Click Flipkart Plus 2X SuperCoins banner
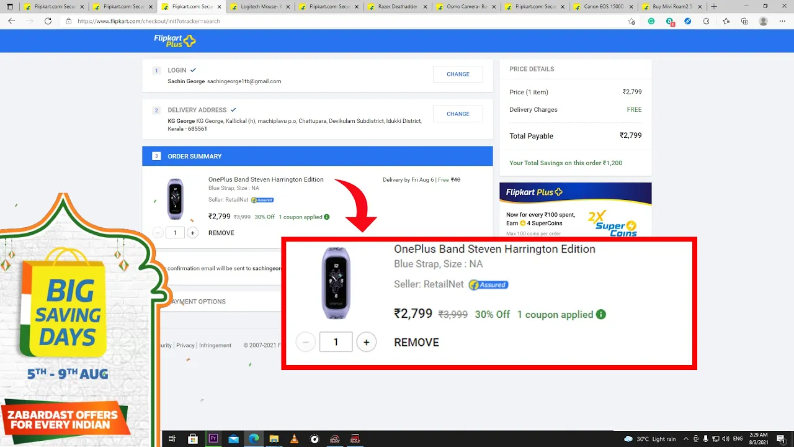Viewport: 794px width, 447px height. coord(576,209)
